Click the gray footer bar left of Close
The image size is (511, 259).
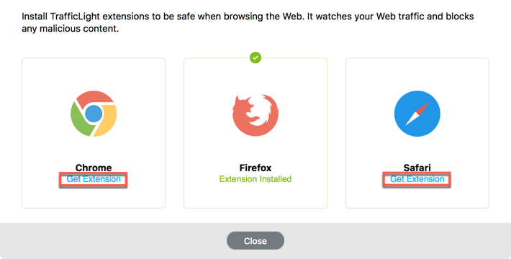(114, 241)
